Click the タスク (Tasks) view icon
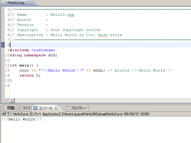The height and width of the screenshot is (143, 191). click(x=19, y=108)
